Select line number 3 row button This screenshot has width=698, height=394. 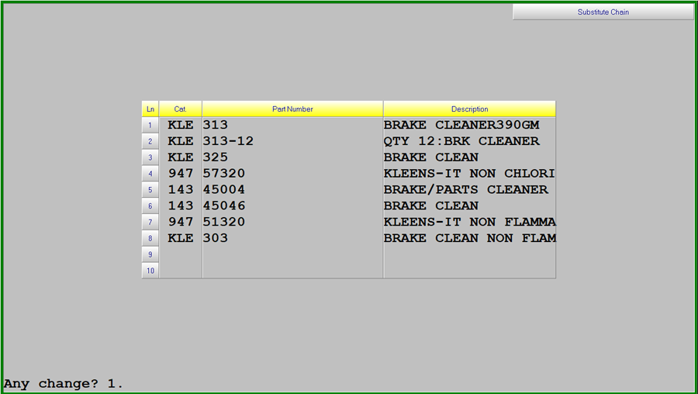point(150,157)
